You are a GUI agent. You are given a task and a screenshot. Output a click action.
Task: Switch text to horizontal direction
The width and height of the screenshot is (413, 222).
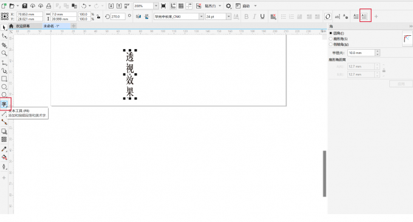[356, 16]
